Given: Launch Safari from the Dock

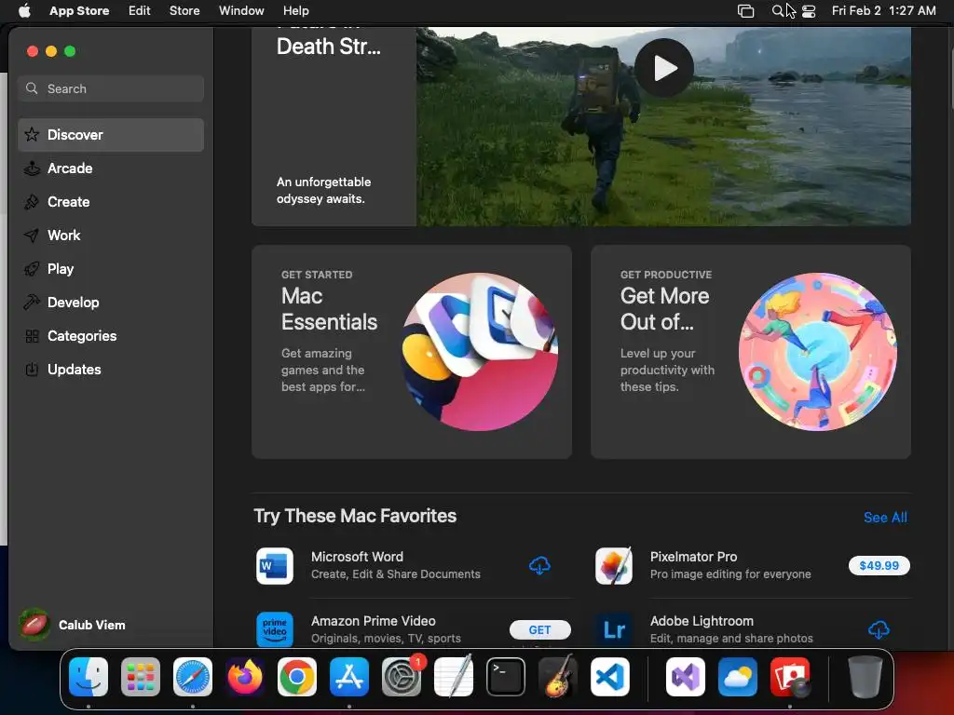Looking at the screenshot, I should [193, 677].
